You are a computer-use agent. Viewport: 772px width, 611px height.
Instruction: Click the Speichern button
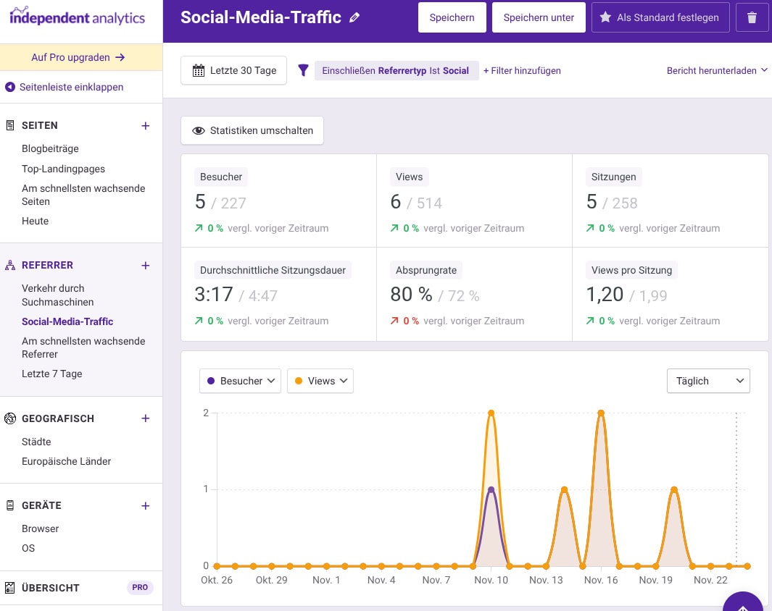click(x=452, y=17)
